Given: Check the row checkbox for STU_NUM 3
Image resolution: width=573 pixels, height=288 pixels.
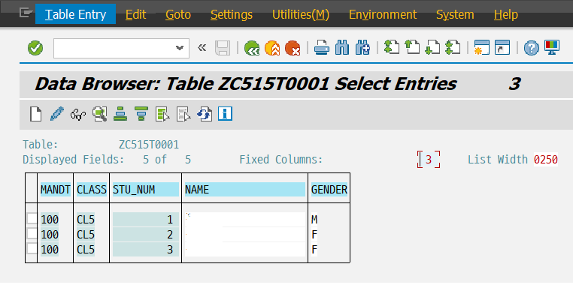Looking at the screenshot, I should [x=32, y=249].
